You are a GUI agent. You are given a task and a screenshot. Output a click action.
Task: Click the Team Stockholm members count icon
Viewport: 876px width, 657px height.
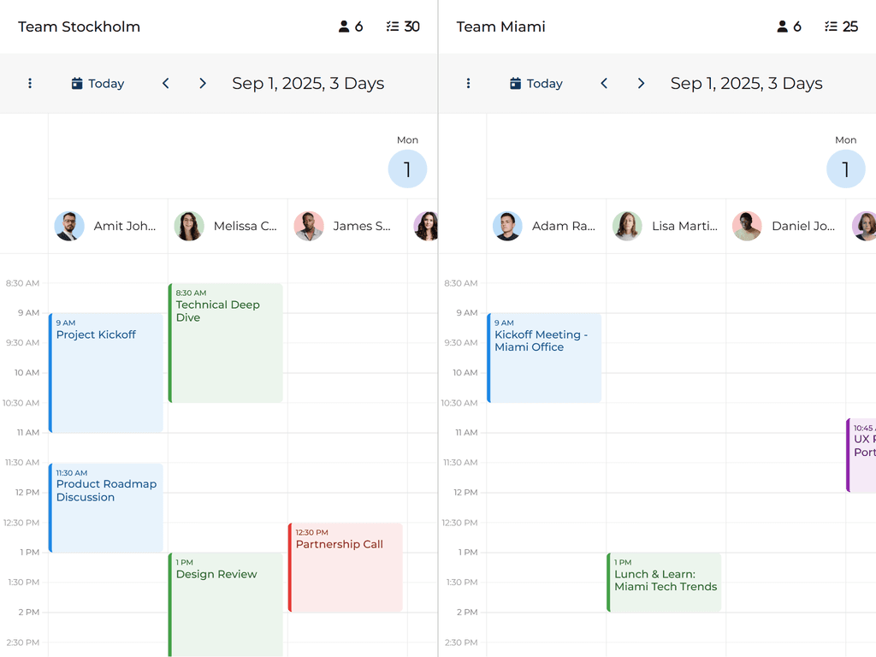pyautogui.click(x=344, y=27)
